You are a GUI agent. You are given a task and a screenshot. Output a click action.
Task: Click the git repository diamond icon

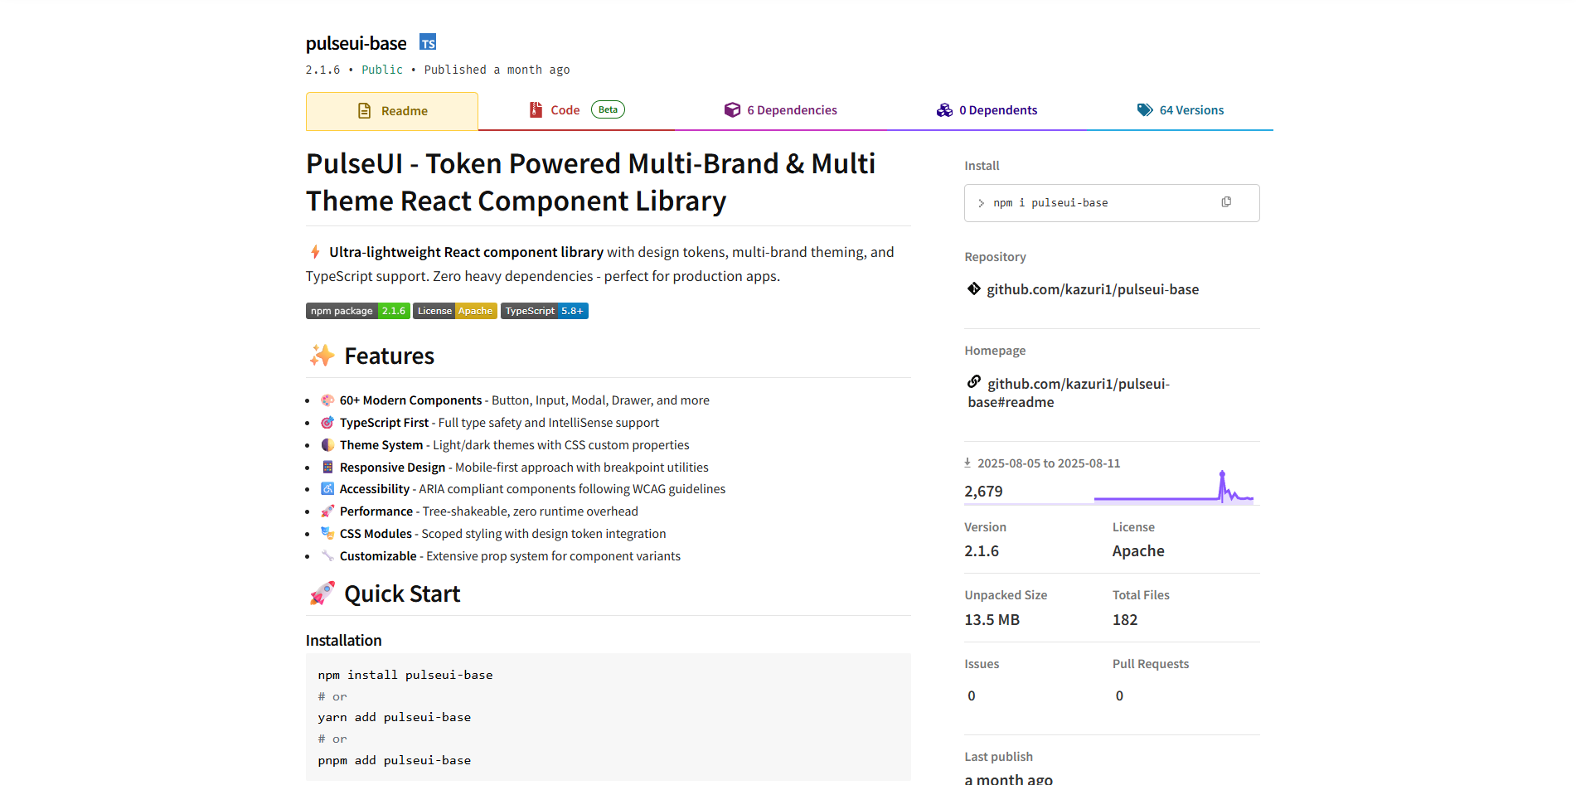pos(973,288)
